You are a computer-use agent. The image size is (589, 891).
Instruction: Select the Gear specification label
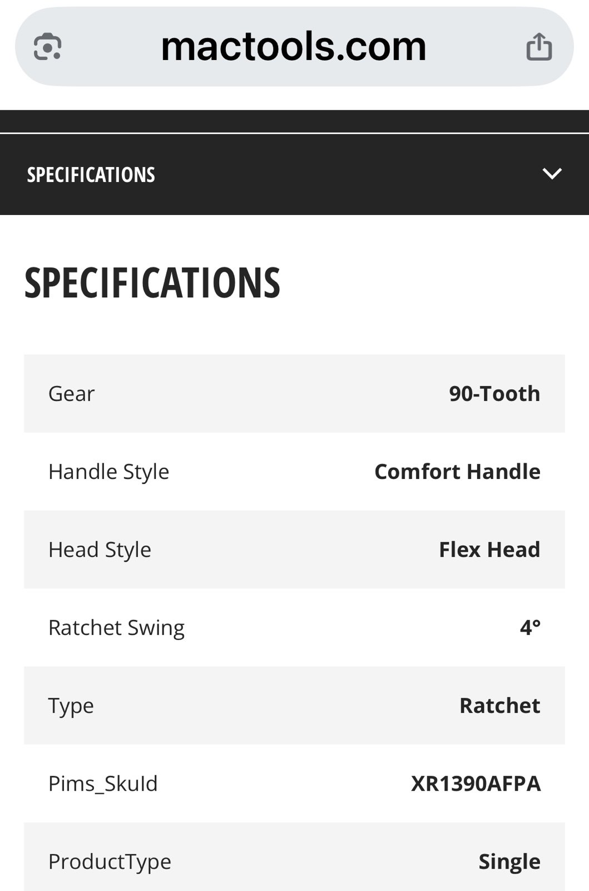[72, 394]
